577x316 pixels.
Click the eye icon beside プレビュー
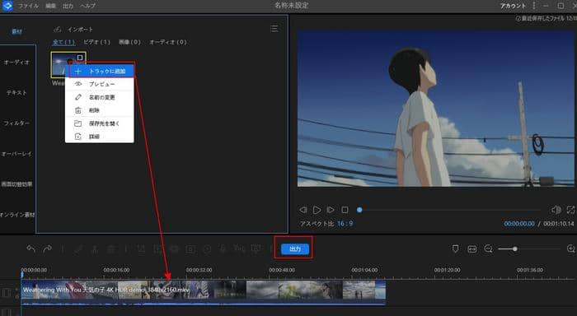pos(77,84)
